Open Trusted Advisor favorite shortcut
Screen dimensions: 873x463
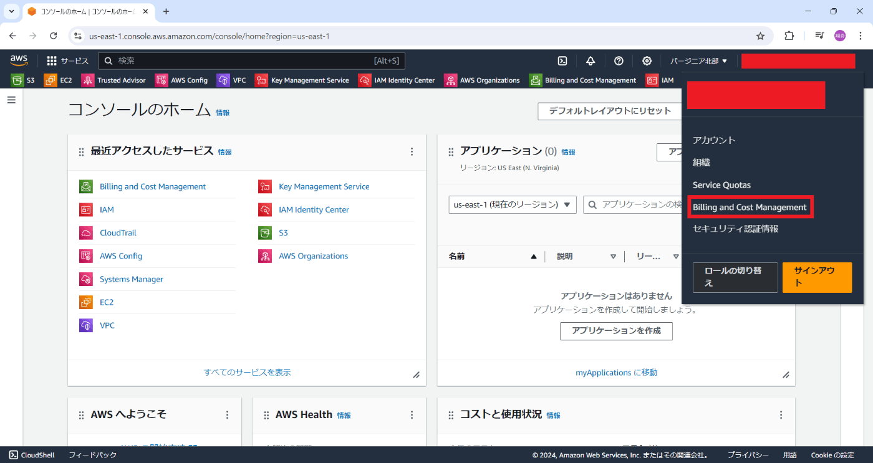(113, 80)
